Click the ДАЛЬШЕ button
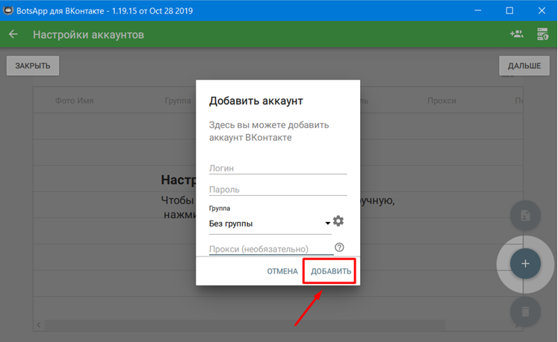 point(524,66)
